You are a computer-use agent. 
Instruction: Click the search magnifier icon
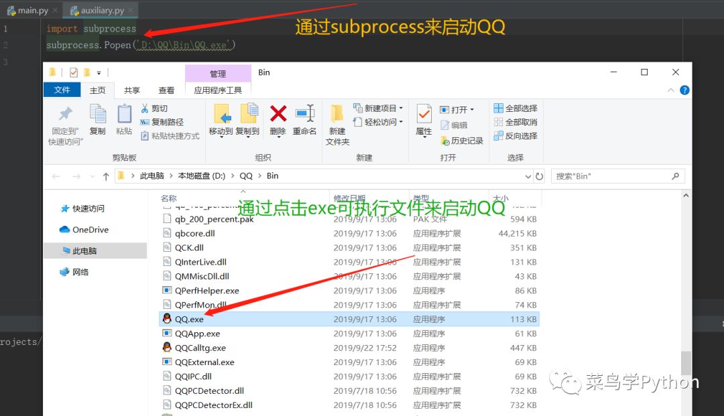point(675,176)
